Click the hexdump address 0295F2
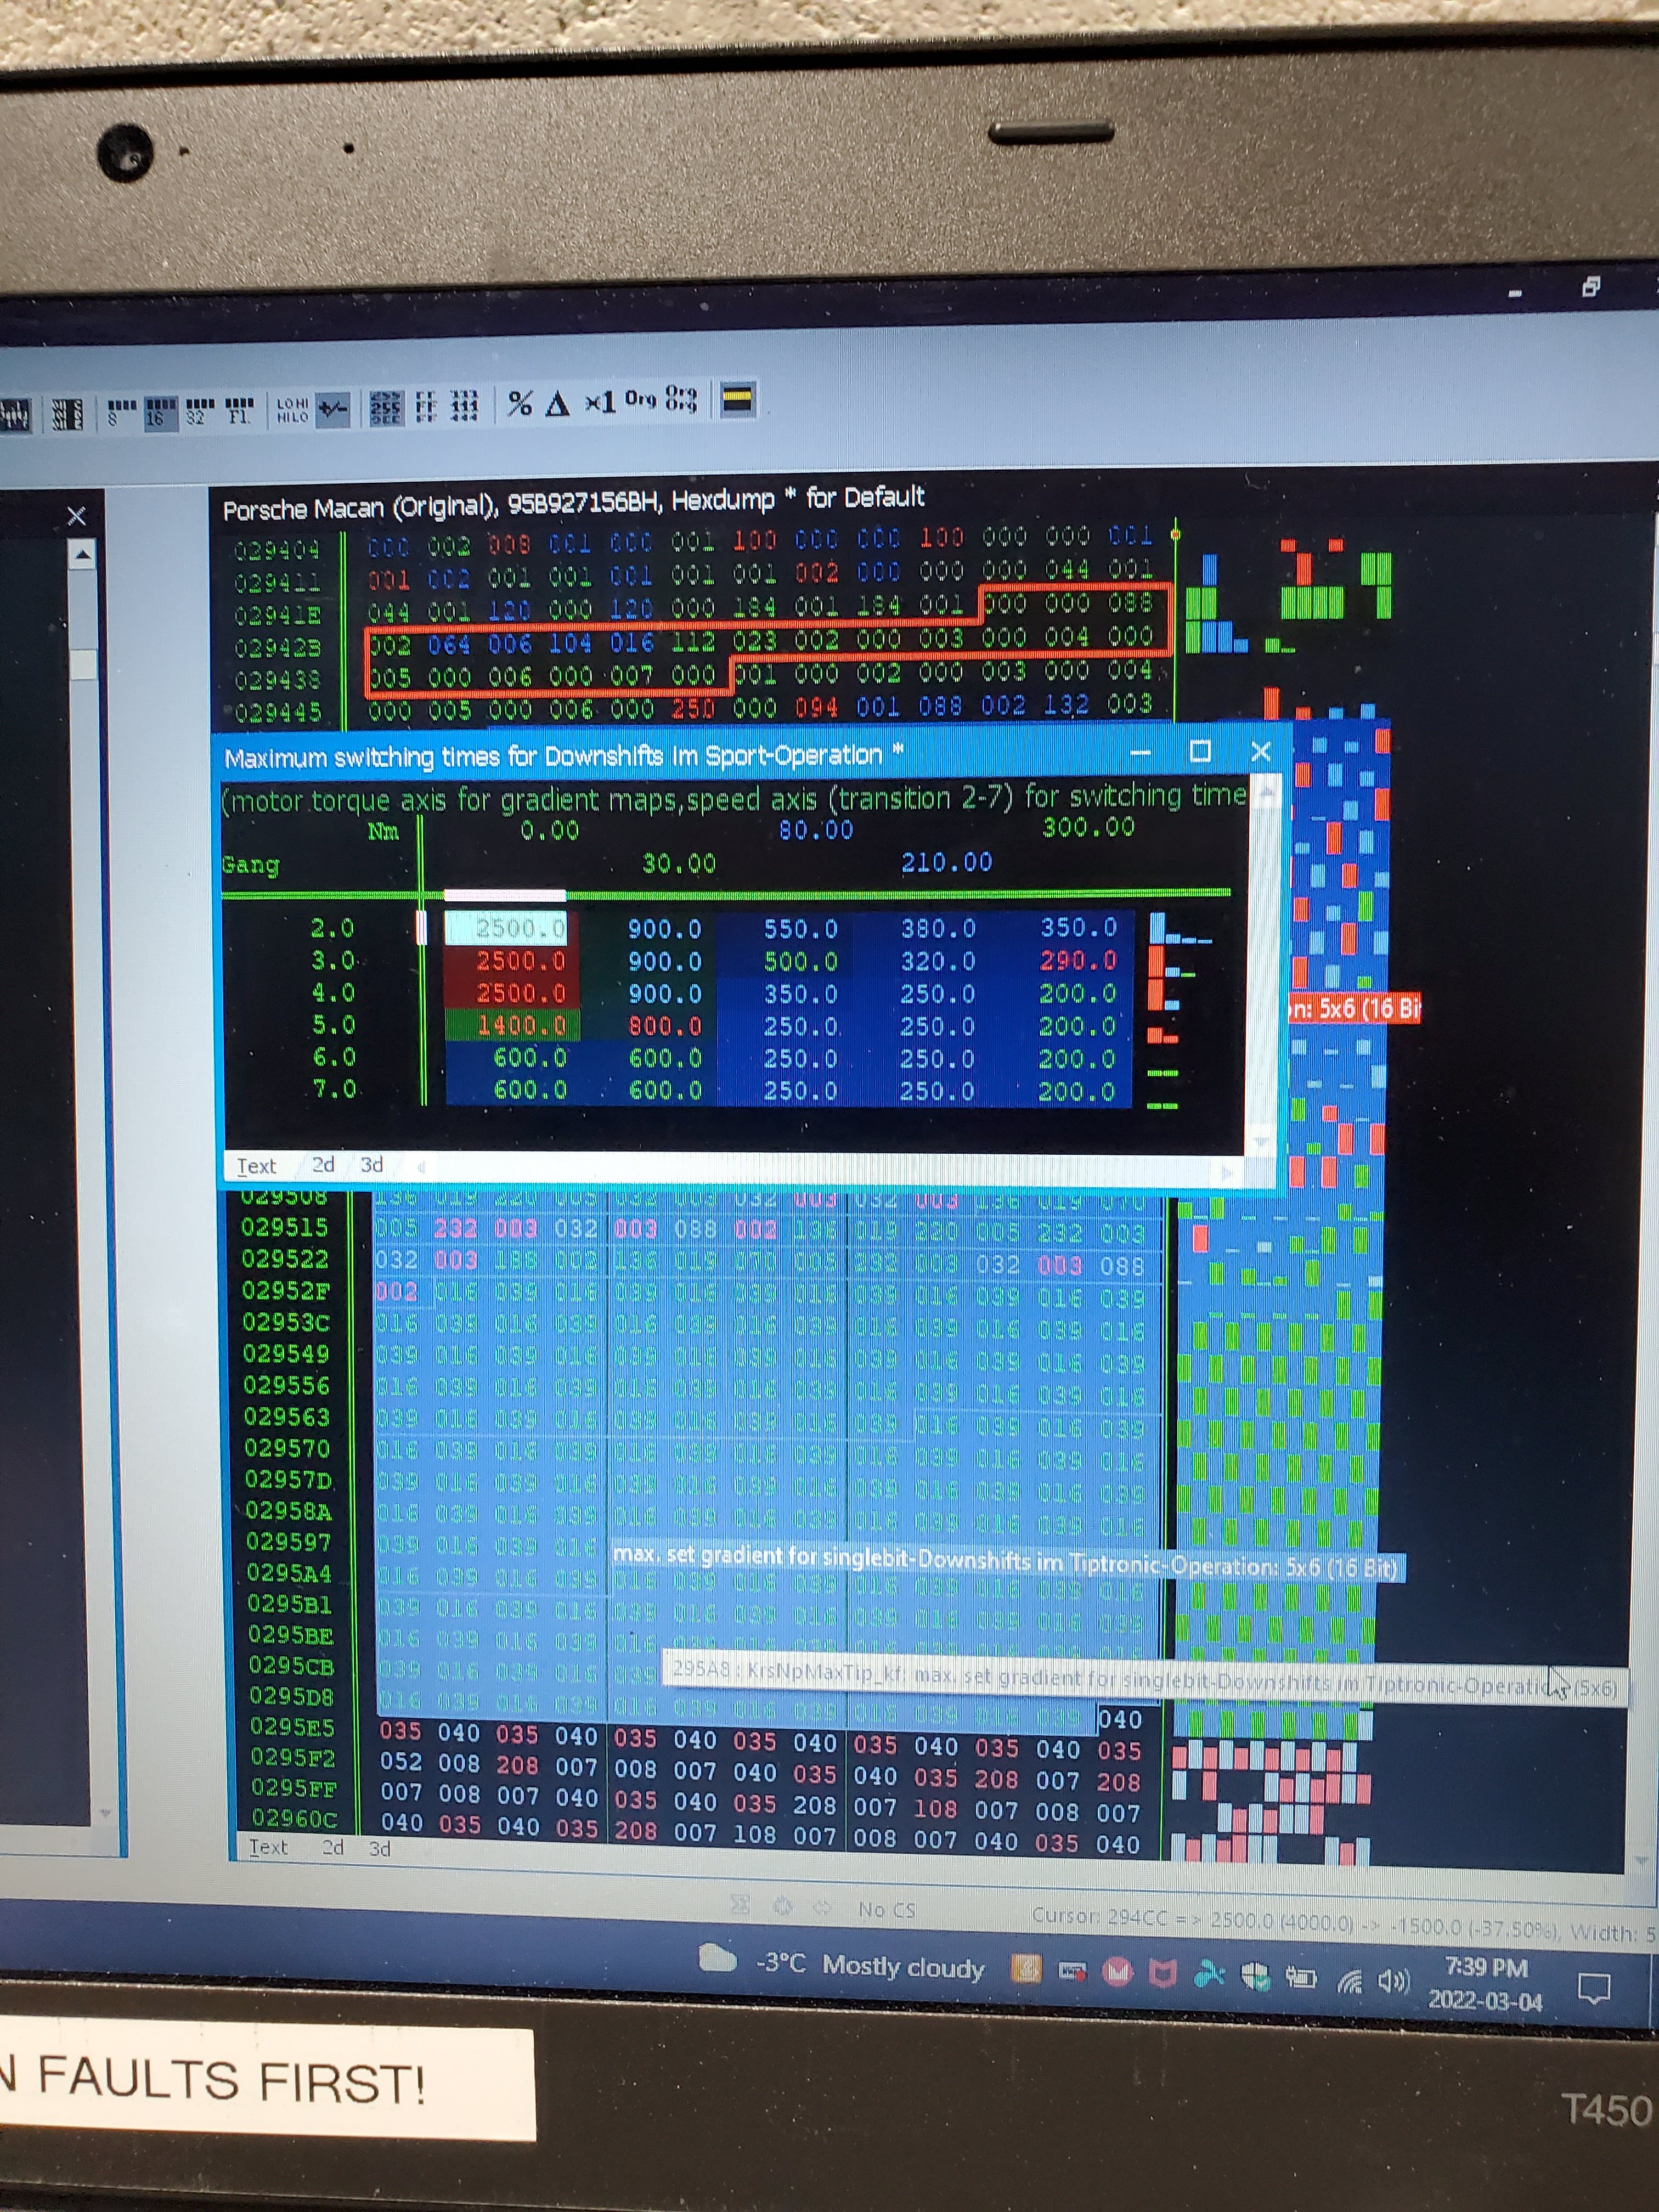 (293, 1758)
